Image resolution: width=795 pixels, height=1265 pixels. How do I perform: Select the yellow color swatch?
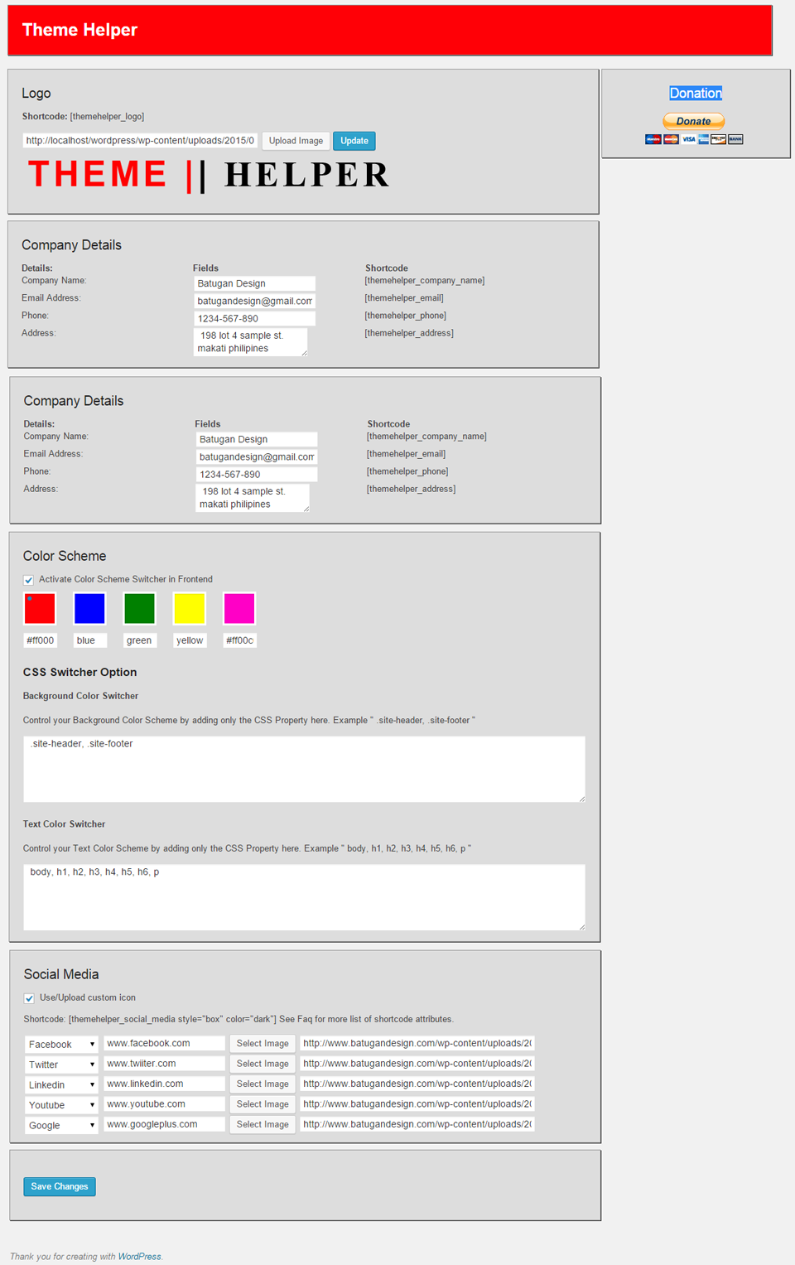190,609
